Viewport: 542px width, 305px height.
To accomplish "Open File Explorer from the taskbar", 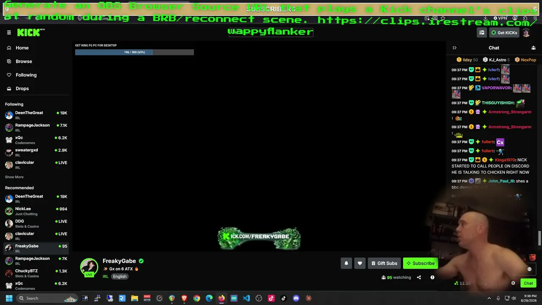I will pyautogui.click(x=135, y=298).
